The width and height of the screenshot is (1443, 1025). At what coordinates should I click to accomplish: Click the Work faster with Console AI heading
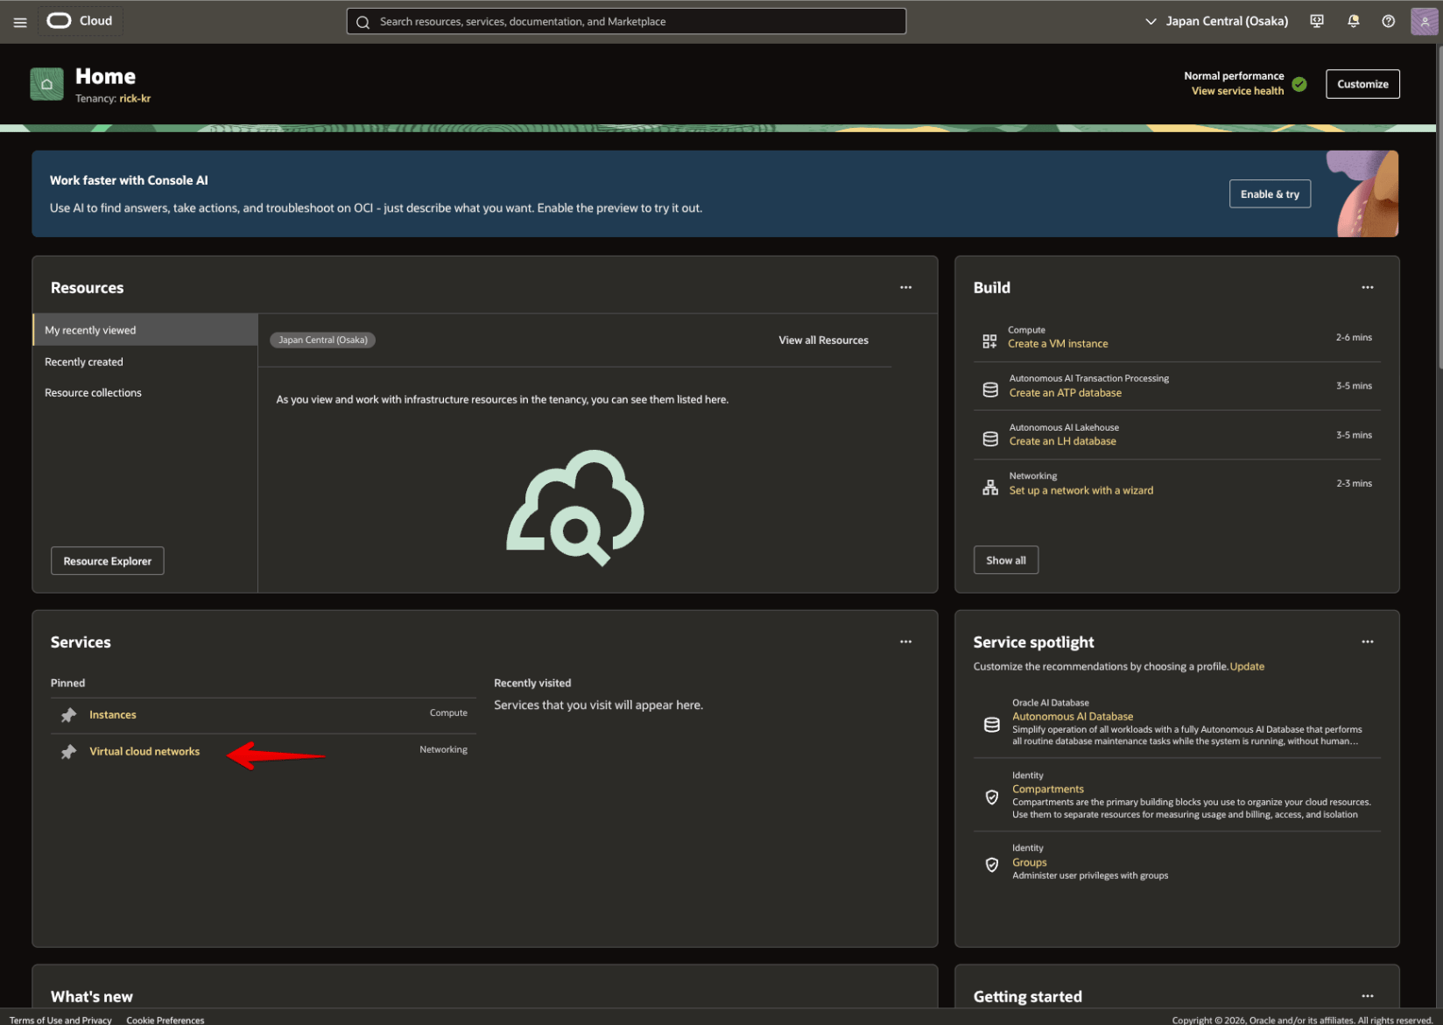point(129,180)
